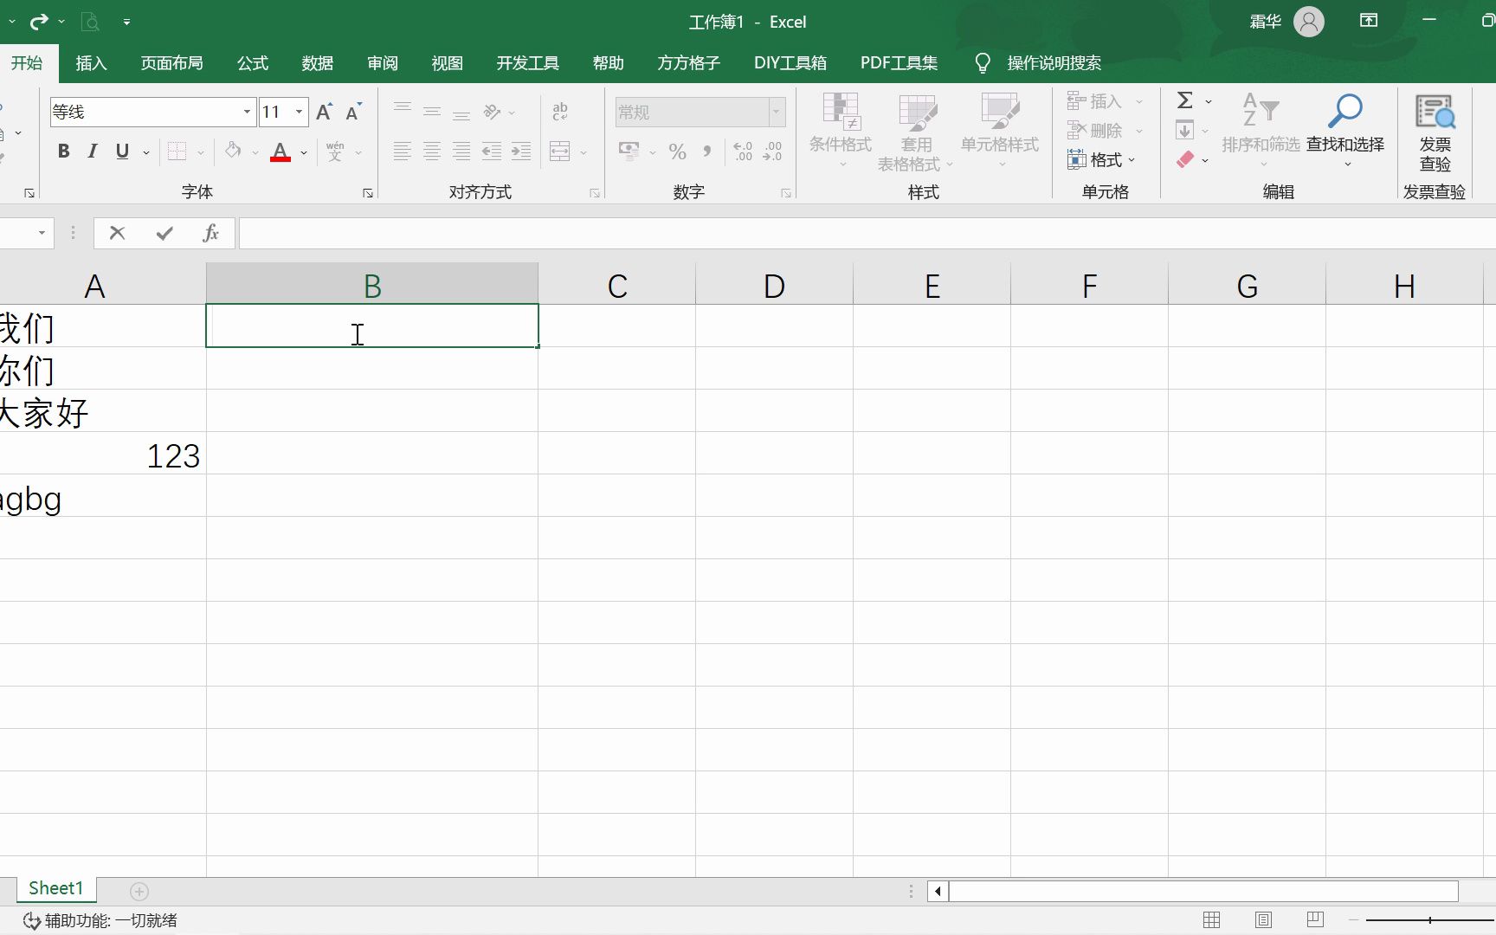Select the Sheet1 tab
Viewport: 1496px width, 935px height.
tap(55, 888)
